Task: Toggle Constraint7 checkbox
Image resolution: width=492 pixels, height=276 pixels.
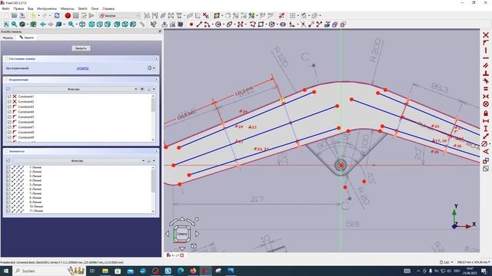Action: [x=9, y=127]
